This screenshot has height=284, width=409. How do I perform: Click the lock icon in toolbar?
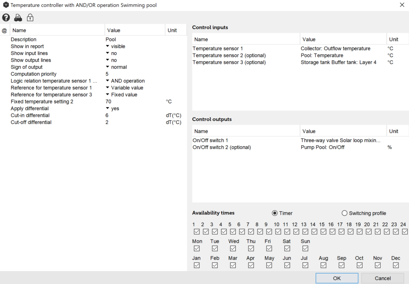pyautogui.click(x=30, y=18)
